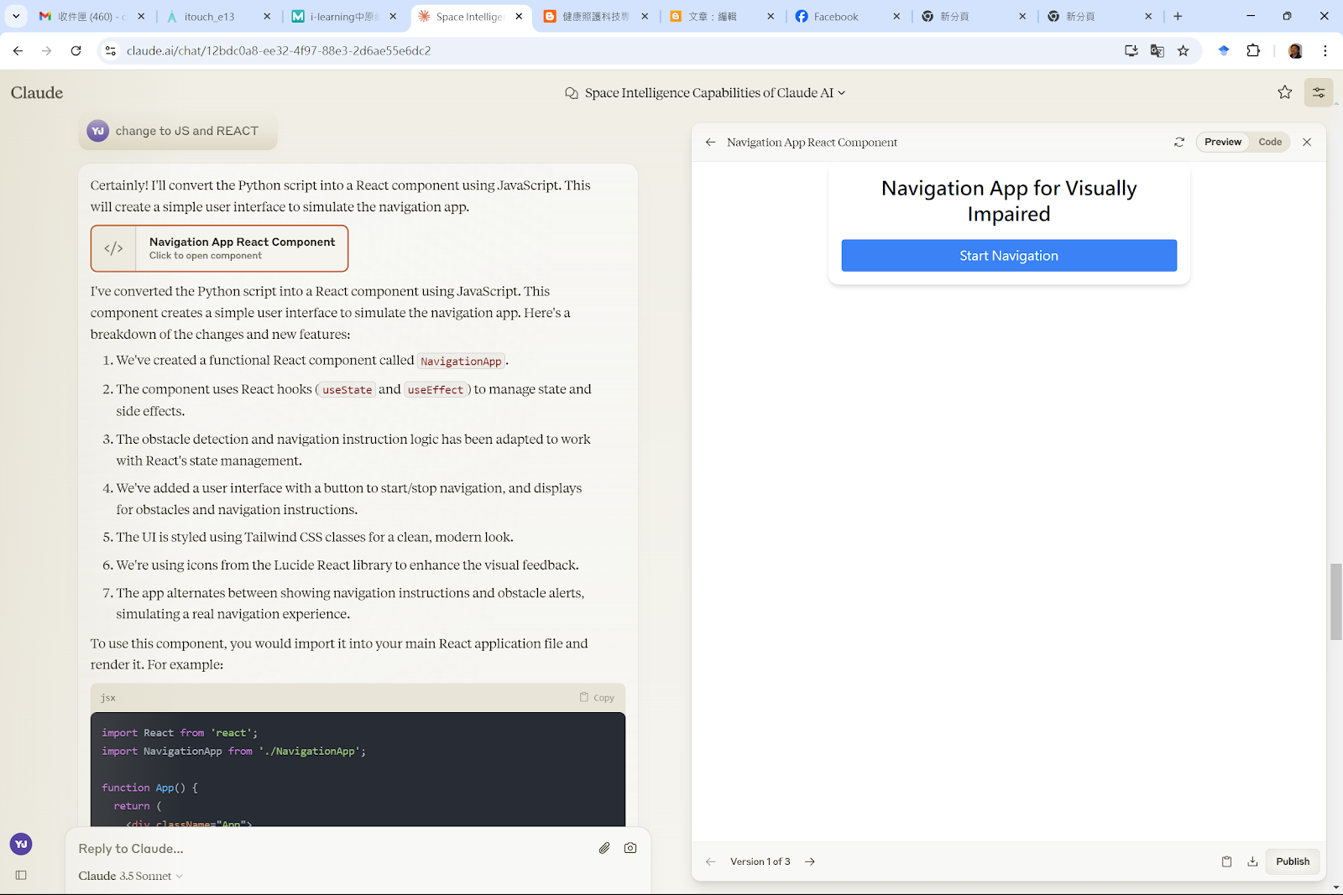
Task: Open the blue extension icon in toolbar
Action: point(1224,51)
